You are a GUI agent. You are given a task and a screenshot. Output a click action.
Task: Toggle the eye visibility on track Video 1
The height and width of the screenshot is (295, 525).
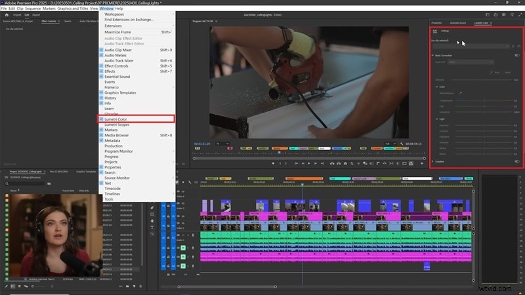[x=183, y=223]
